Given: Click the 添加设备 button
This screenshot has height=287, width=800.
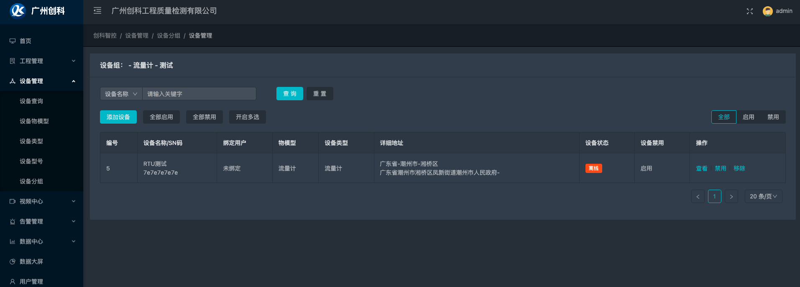Looking at the screenshot, I should [118, 117].
